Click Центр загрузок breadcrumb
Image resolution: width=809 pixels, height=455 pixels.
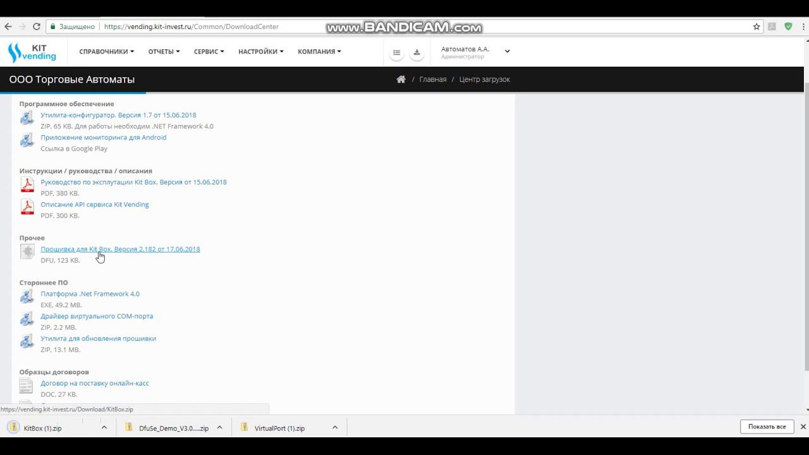pos(485,79)
